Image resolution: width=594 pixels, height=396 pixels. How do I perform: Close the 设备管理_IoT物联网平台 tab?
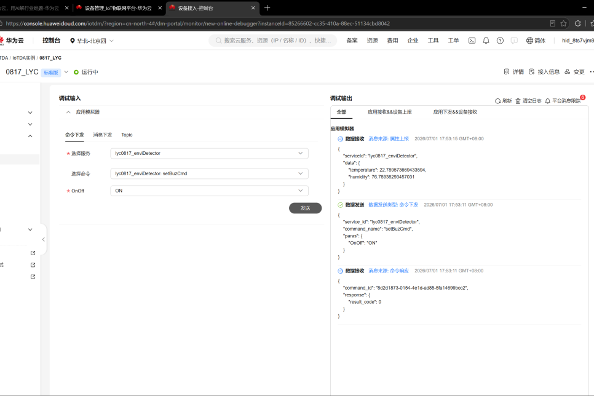pyautogui.click(x=160, y=8)
